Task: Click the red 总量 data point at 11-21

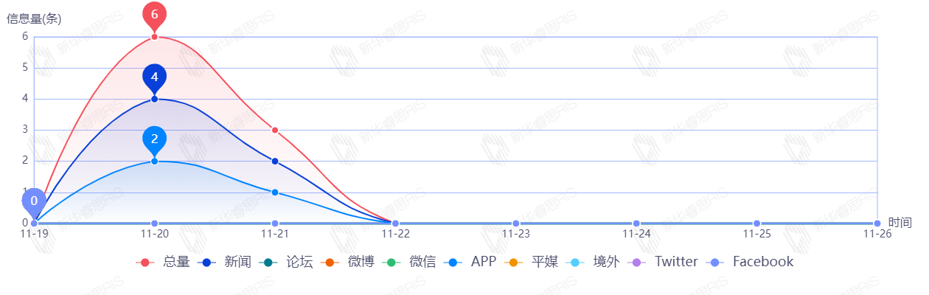Action: (x=275, y=130)
